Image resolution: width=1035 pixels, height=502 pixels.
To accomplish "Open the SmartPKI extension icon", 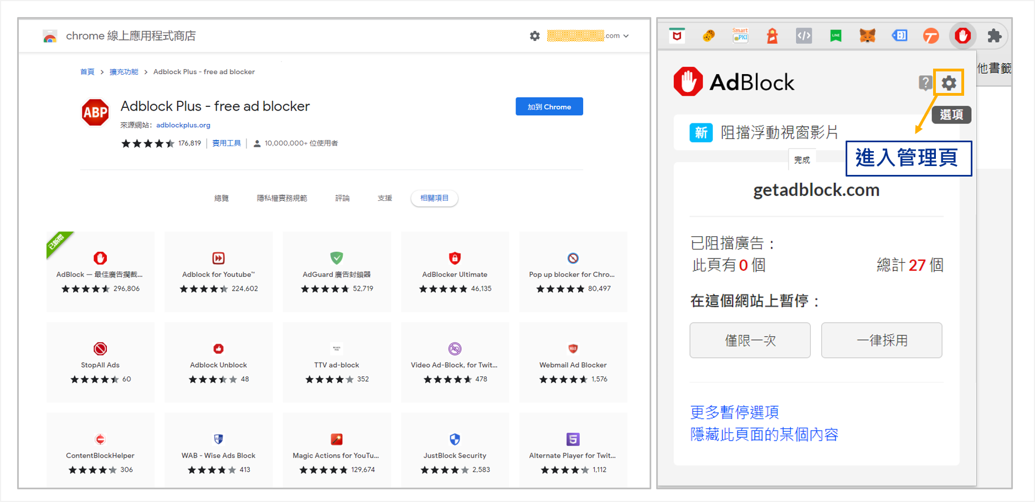I will [740, 35].
